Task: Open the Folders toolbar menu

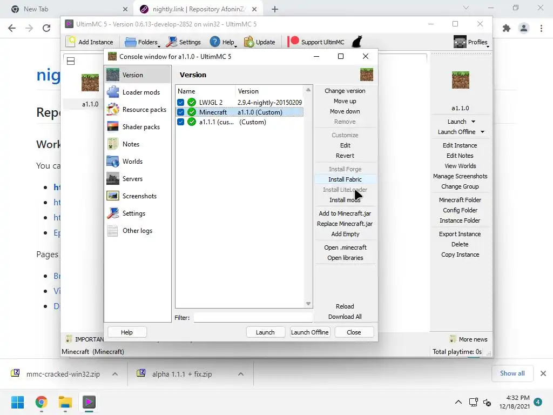Action: point(142,42)
